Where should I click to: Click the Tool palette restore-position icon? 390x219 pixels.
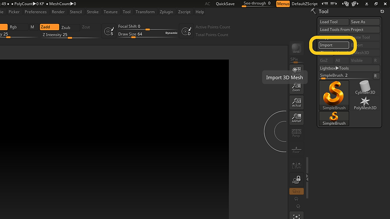point(382,11)
